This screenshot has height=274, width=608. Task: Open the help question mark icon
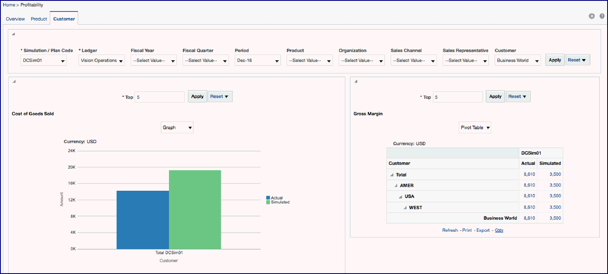602,16
